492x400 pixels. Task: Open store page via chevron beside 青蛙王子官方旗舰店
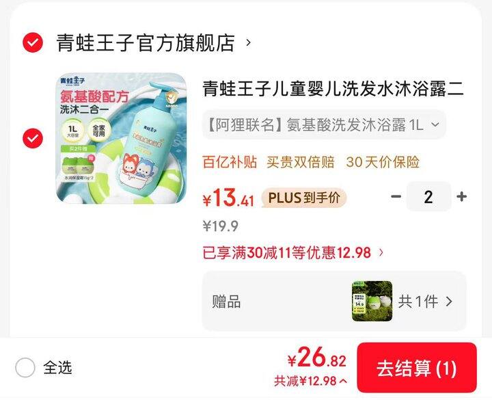(248, 42)
